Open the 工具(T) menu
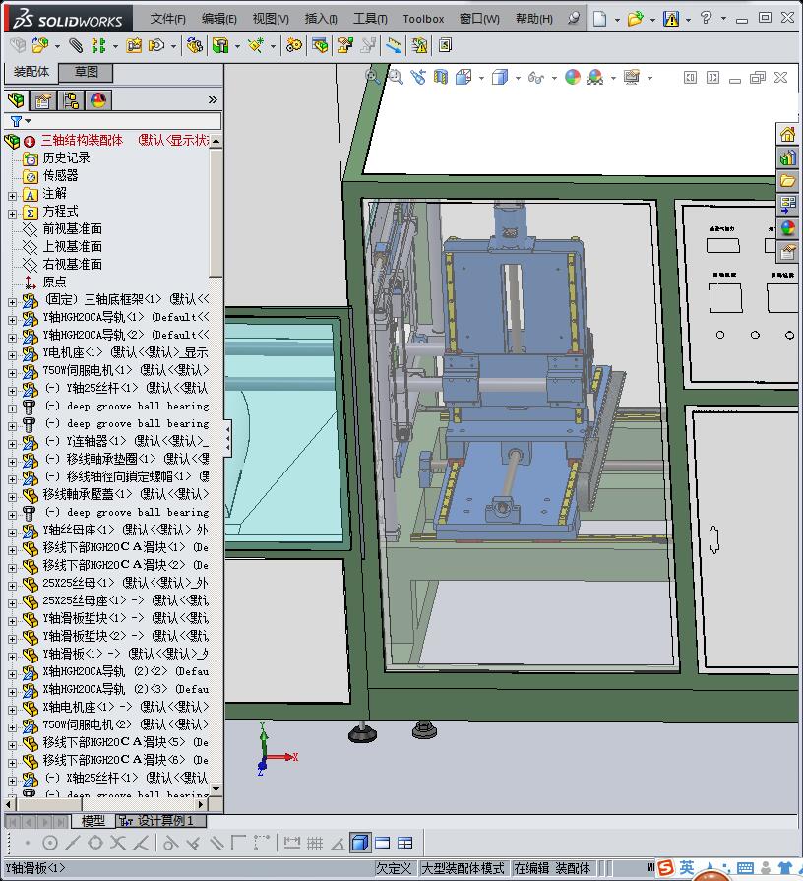Screen dimensions: 803x881 click(x=370, y=19)
